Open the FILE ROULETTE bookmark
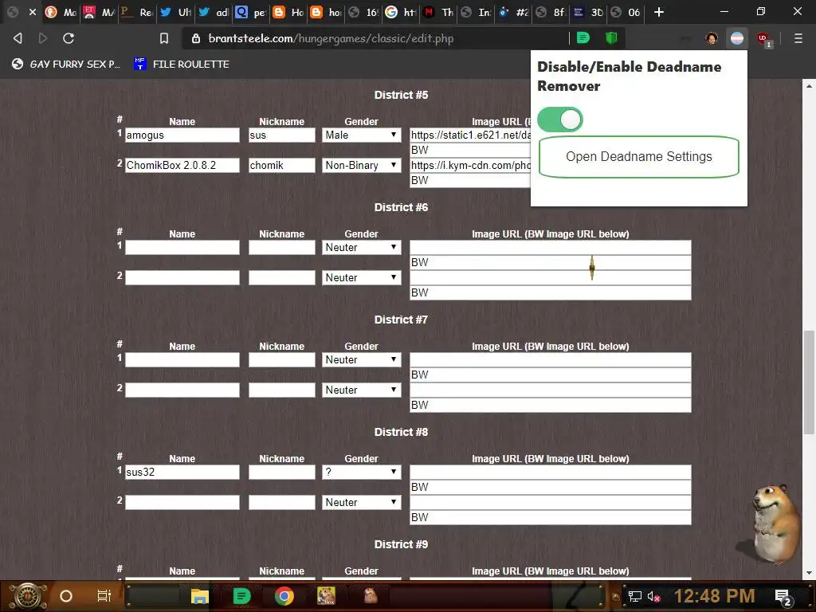 click(182, 64)
